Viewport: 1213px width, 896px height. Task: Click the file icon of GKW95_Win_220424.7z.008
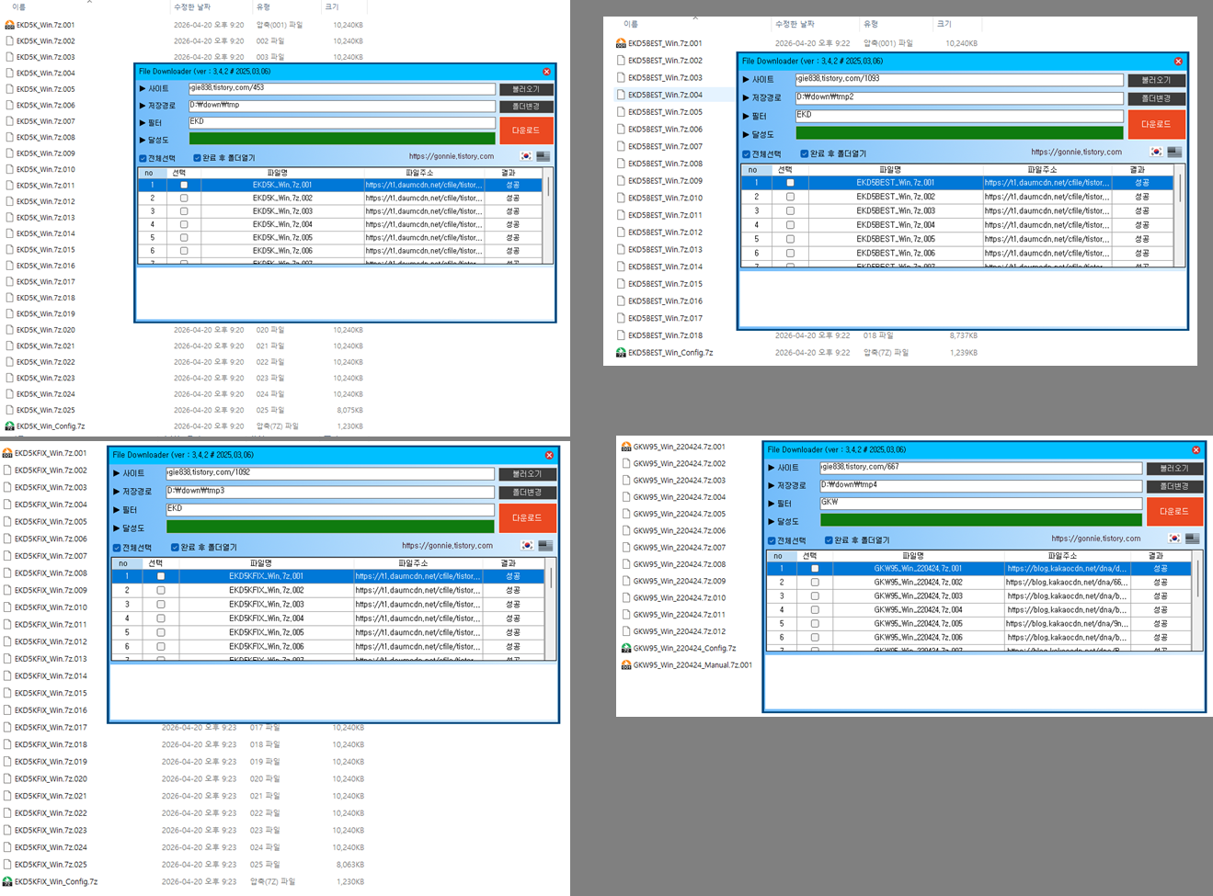pyautogui.click(x=626, y=564)
